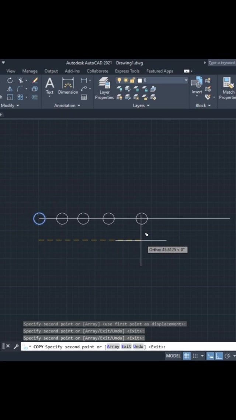Open Layer Properties manager
This screenshot has width=236, height=420.
[104, 88]
